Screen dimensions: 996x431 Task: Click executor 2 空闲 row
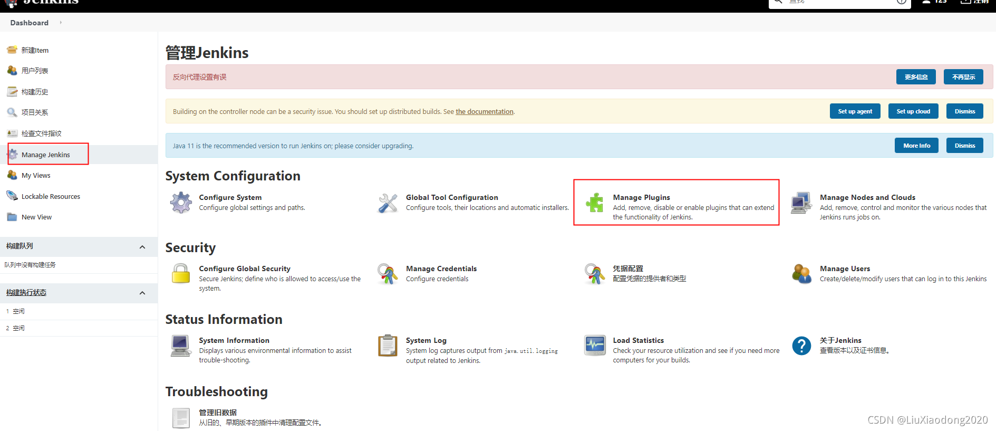pyautogui.click(x=79, y=328)
